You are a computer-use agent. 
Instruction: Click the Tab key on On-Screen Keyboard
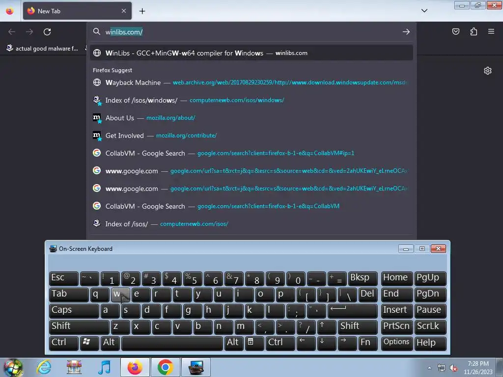(69, 295)
